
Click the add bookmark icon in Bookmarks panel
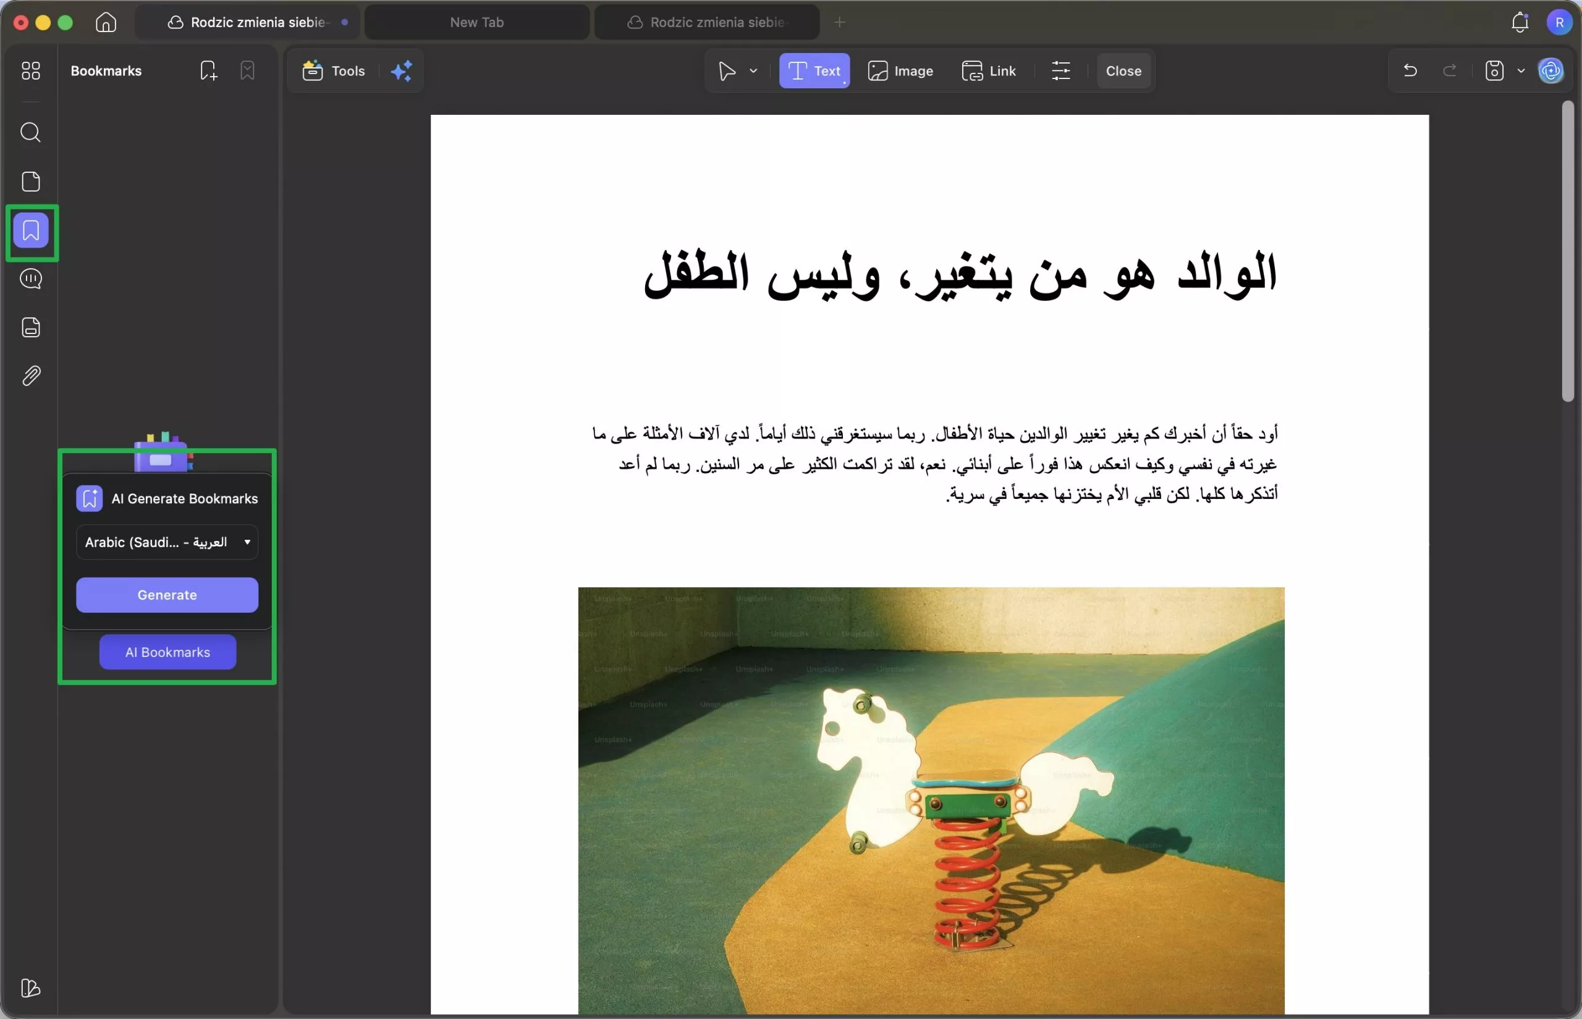[x=207, y=70]
